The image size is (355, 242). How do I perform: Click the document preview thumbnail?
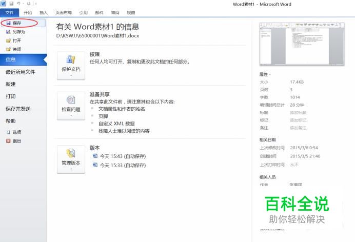pos(302,44)
